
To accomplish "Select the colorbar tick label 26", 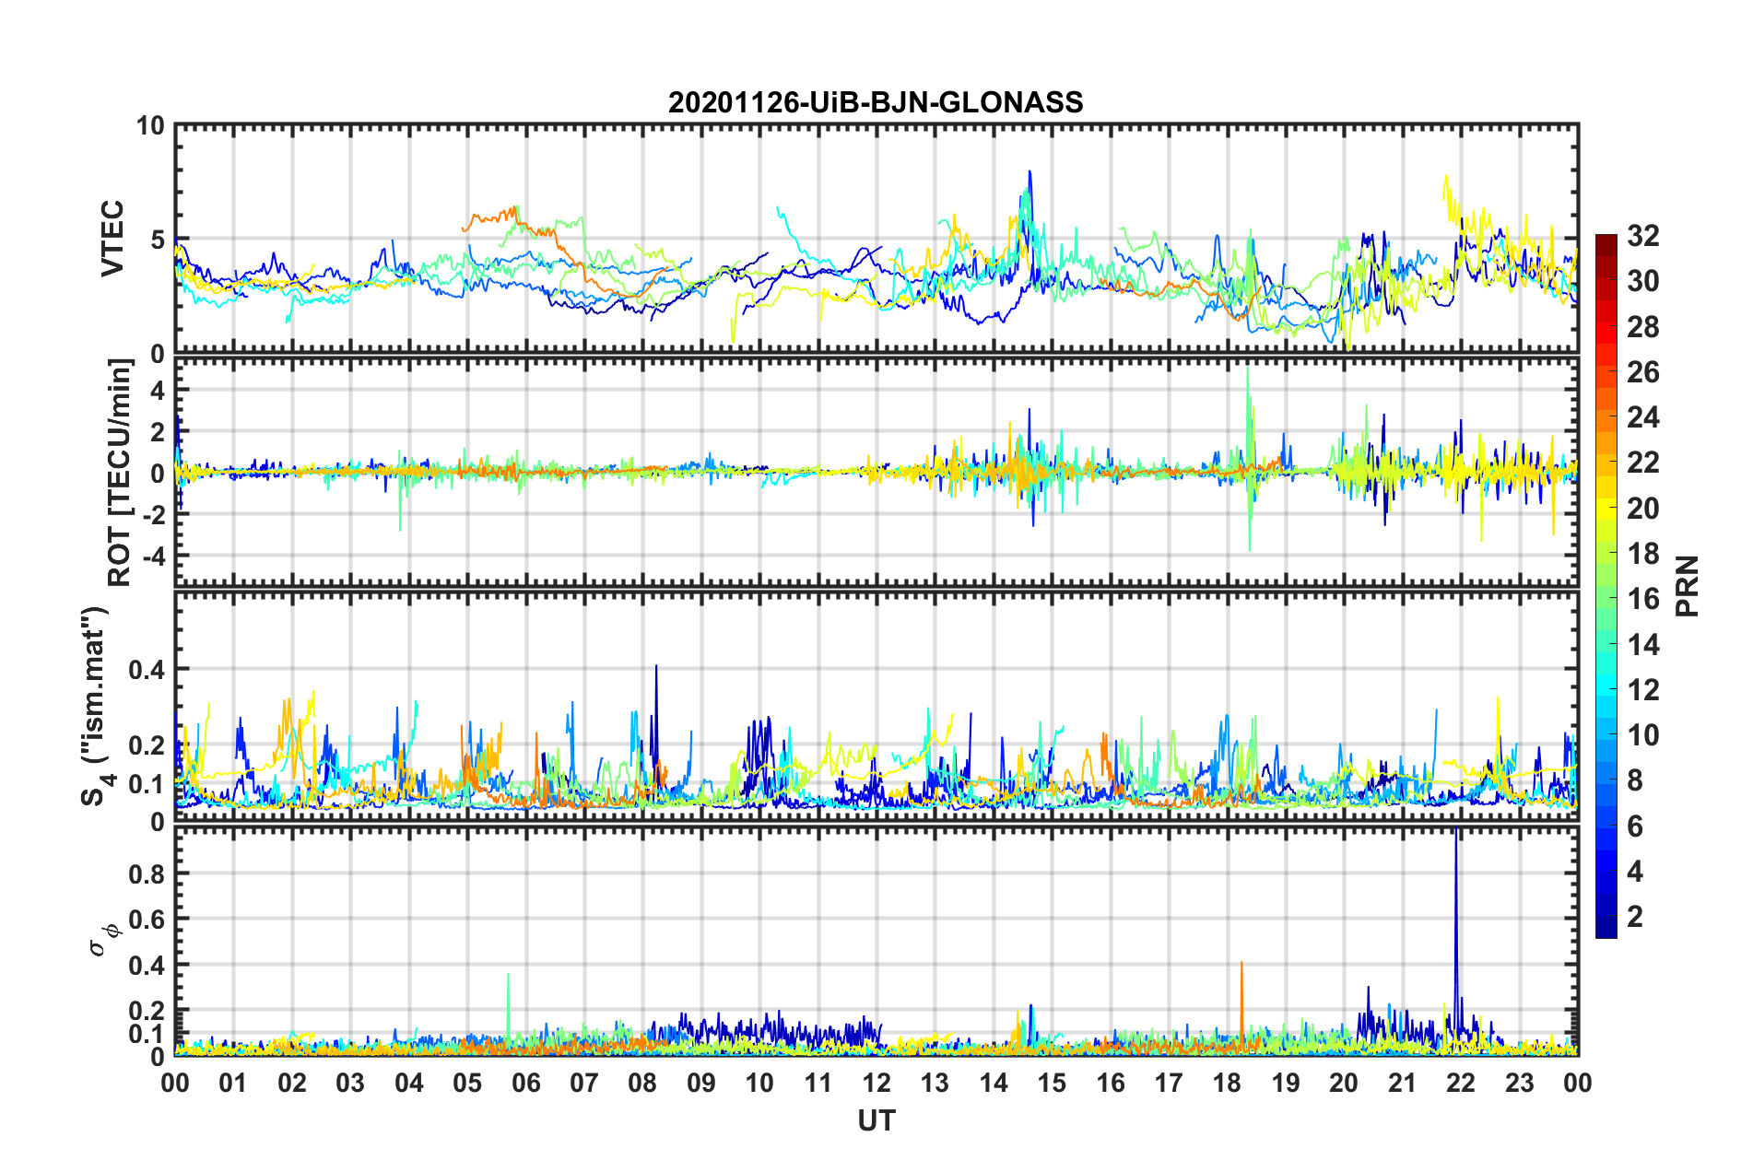I will (x=1642, y=372).
